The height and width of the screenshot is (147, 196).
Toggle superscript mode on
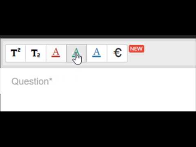(16, 53)
